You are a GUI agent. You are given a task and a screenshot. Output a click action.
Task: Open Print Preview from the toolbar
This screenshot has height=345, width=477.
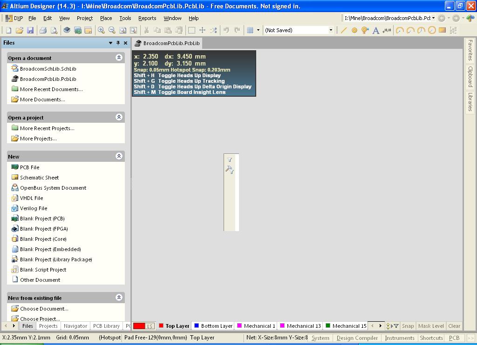54,30
